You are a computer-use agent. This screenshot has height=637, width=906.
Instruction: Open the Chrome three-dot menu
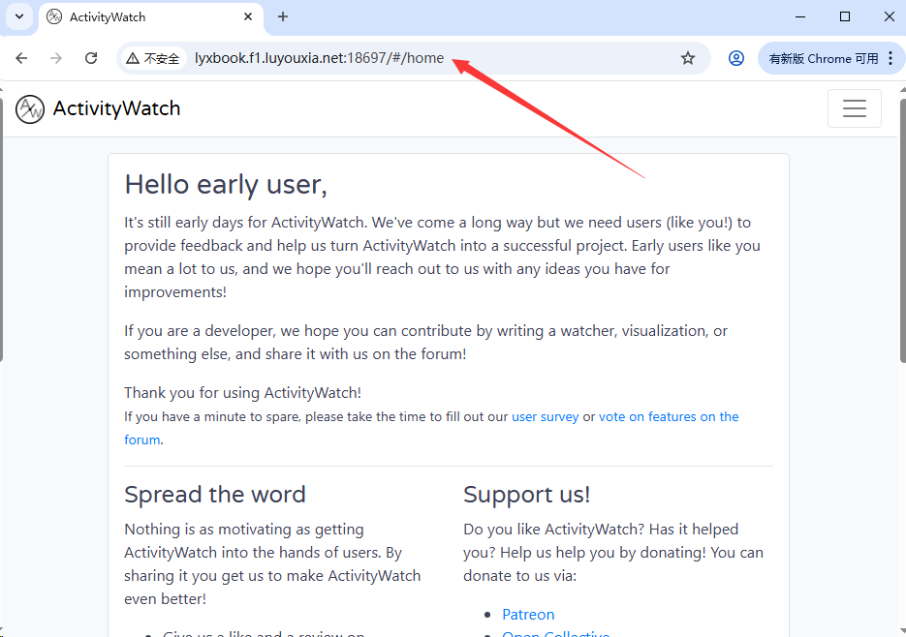890,58
